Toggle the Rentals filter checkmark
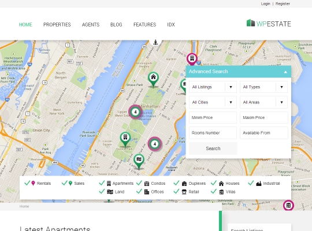 (27, 183)
